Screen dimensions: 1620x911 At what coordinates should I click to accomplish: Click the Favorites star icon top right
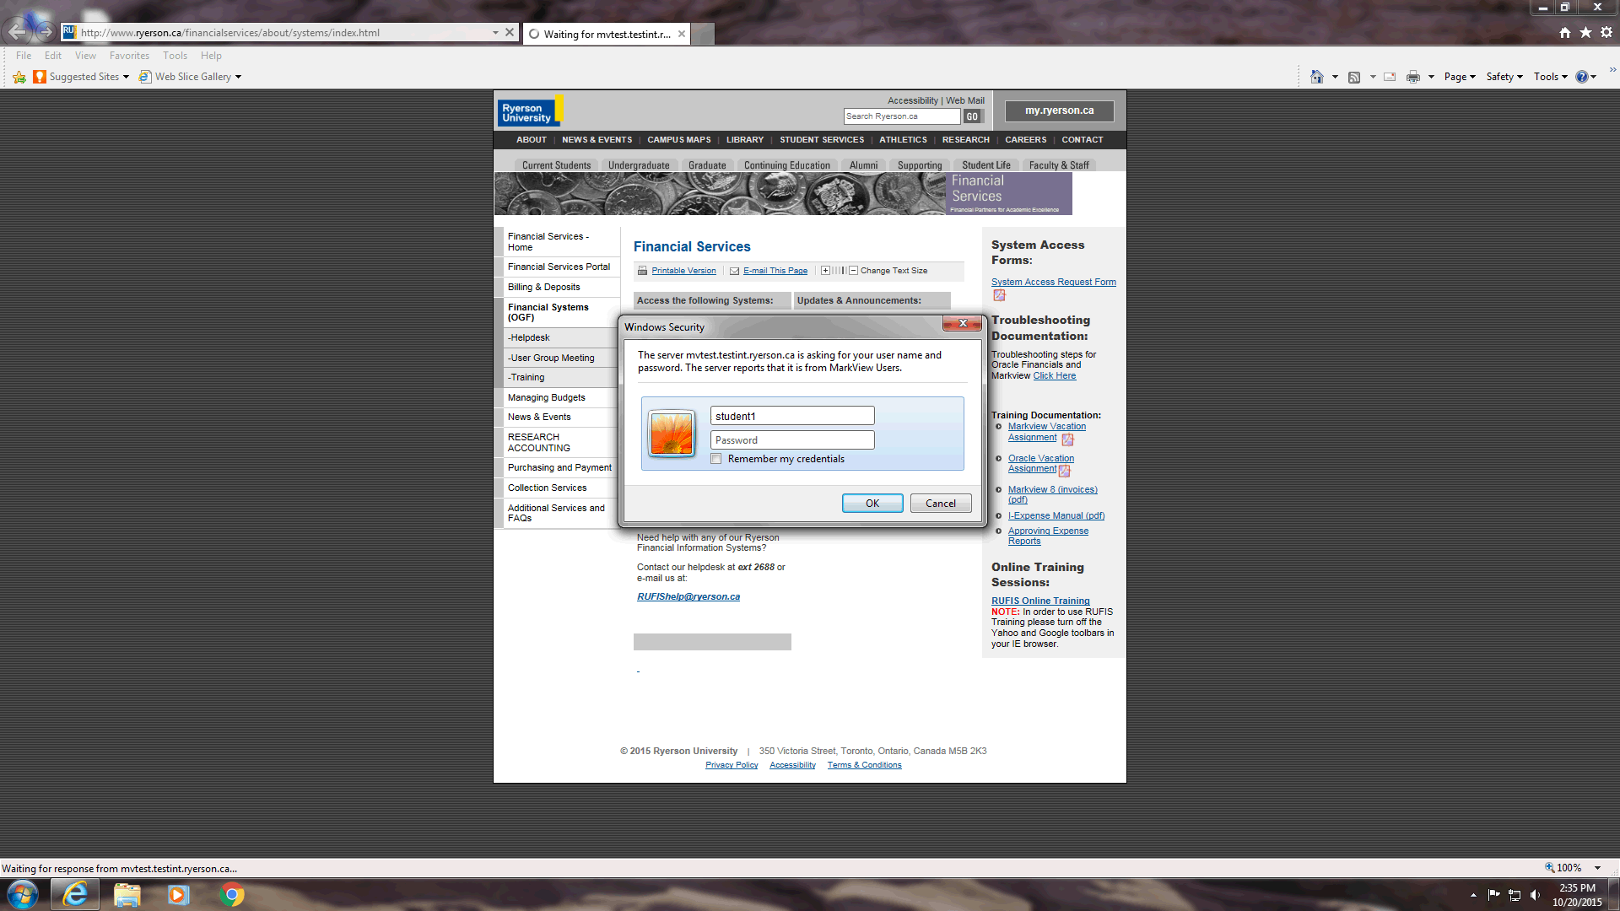click(1585, 32)
